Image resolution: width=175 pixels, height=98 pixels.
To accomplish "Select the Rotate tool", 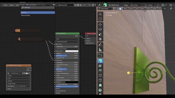I will point(100,29).
